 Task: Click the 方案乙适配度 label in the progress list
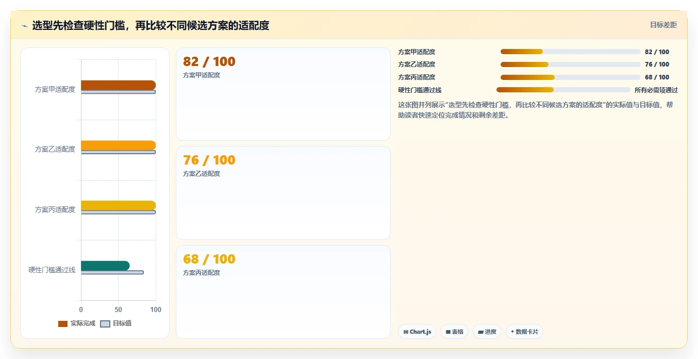tap(417, 64)
